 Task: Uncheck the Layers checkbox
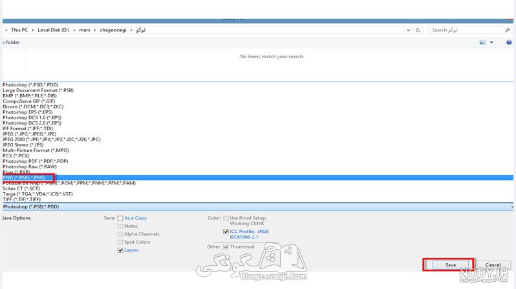click(120, 250)
